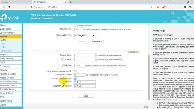The image size is (194, 109).
Task: Edit the Secondary DNS Server field 8.8.8.8
Action: click(x=85, y=86)
